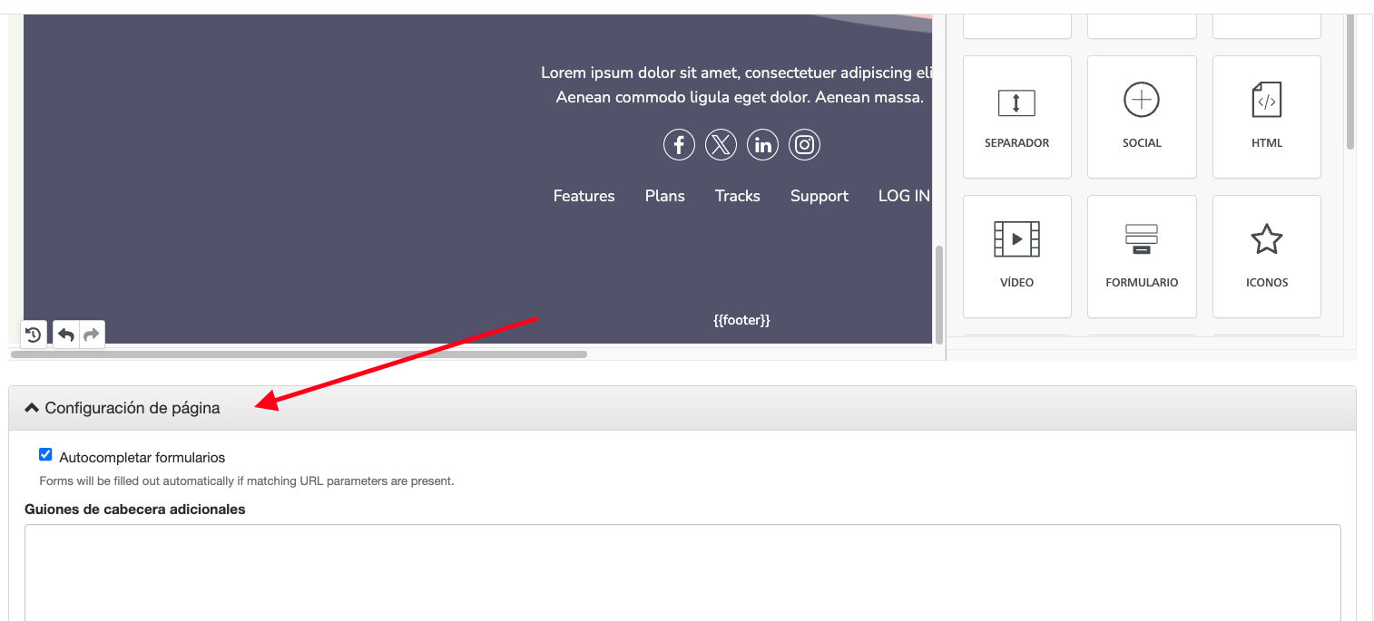This screenshot has width=1374, height=621.
Task: Undo the last change
Action: (x=66, y=335)
